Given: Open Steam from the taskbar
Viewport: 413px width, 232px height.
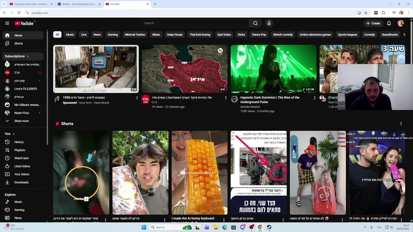Looking at the screenshot, I should pos(269,227).
